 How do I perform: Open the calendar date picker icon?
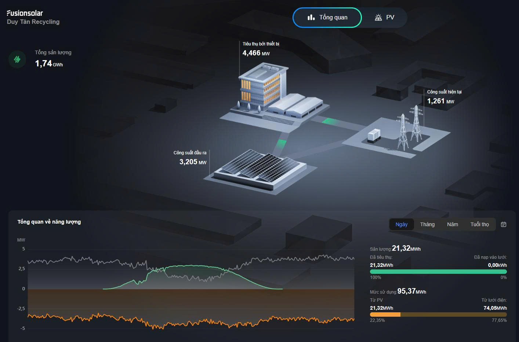coord(504,224)
